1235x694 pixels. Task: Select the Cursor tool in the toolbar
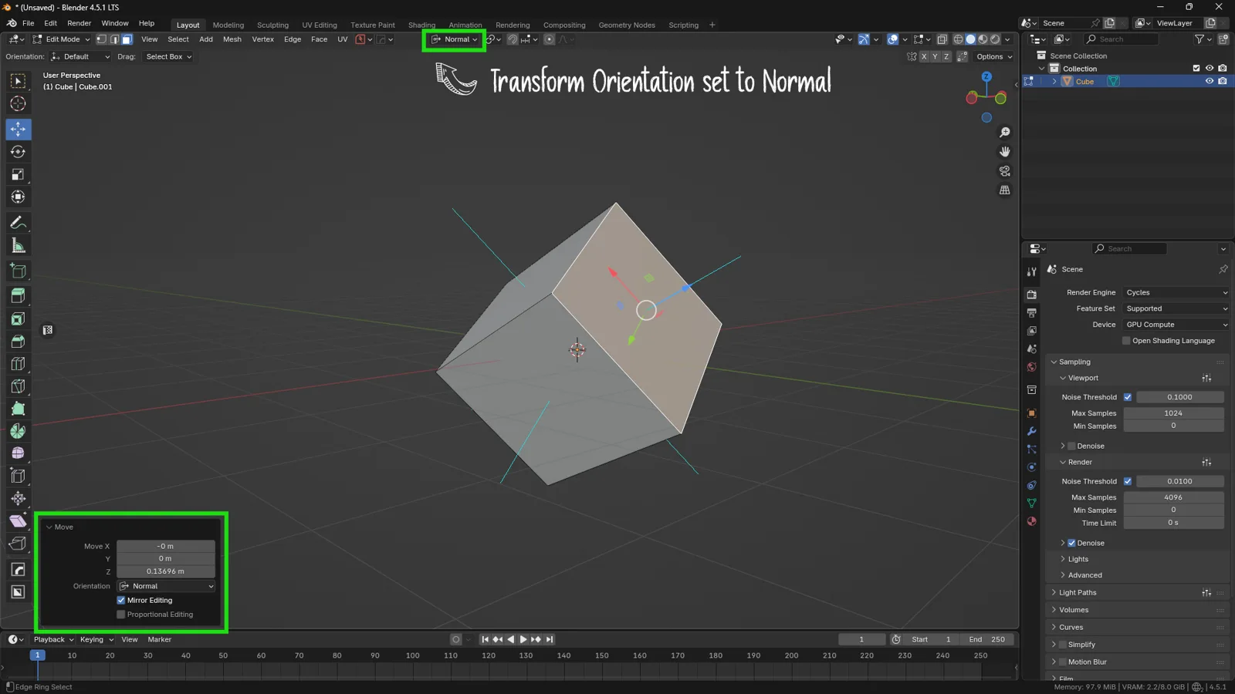(x=18, y=103)
